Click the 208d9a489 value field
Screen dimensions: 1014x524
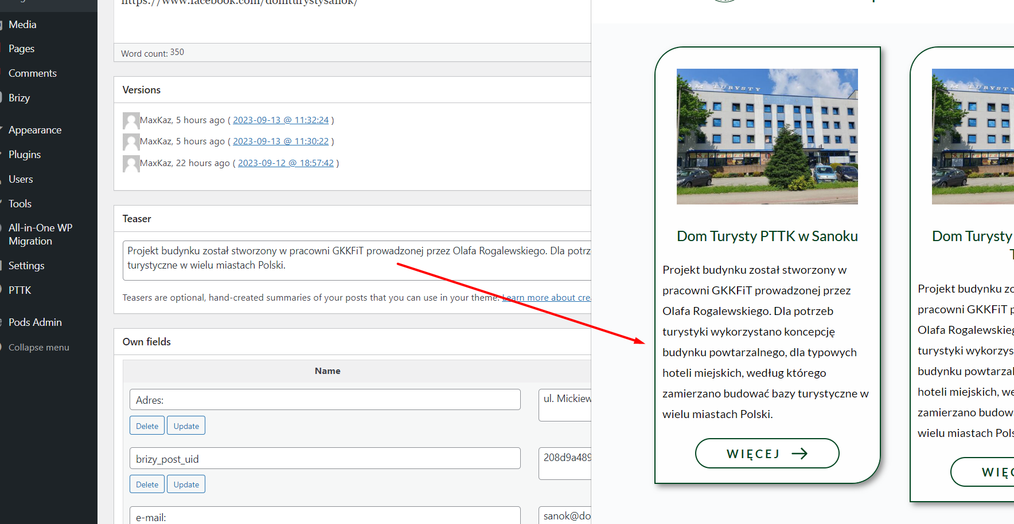565,463
